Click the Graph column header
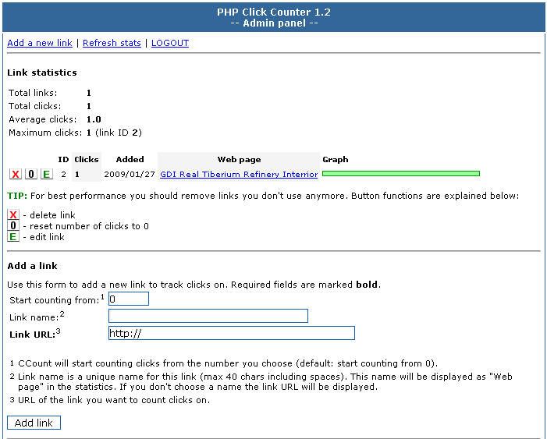547x439 pixels. coord(336,160)
